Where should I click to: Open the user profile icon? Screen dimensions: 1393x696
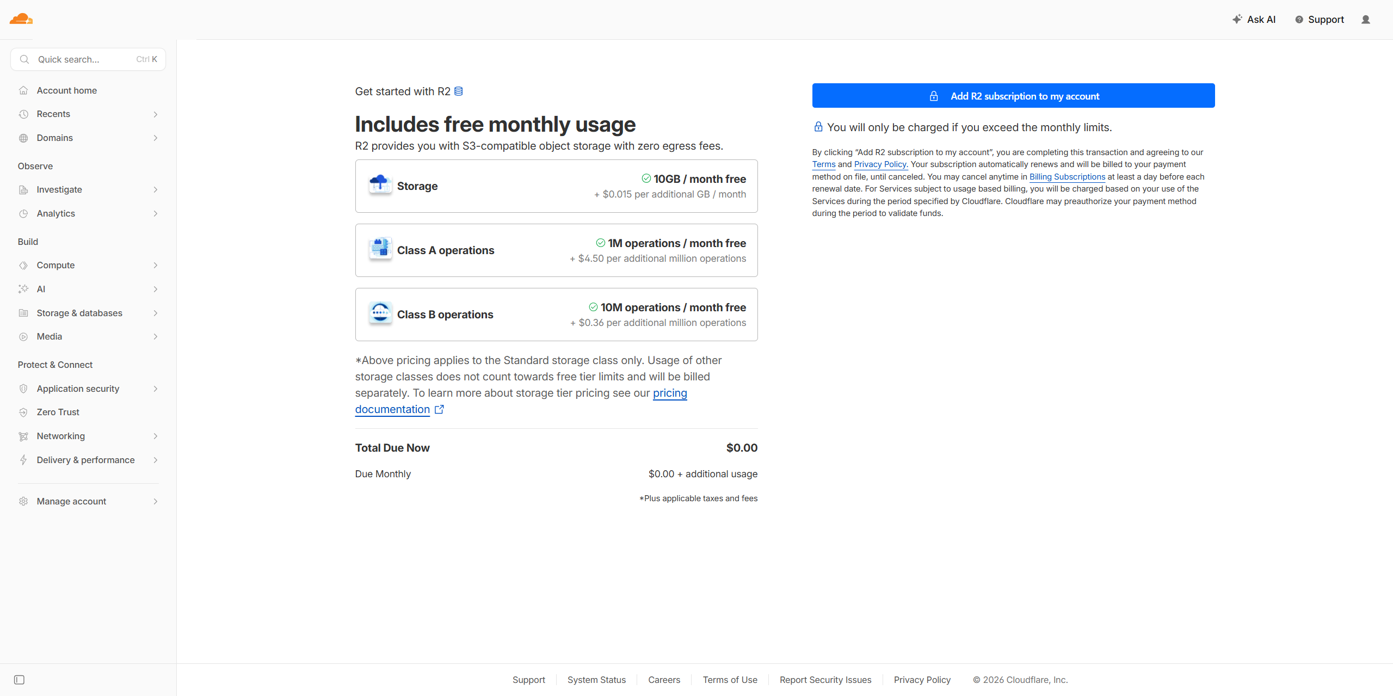click(1366, 20)
